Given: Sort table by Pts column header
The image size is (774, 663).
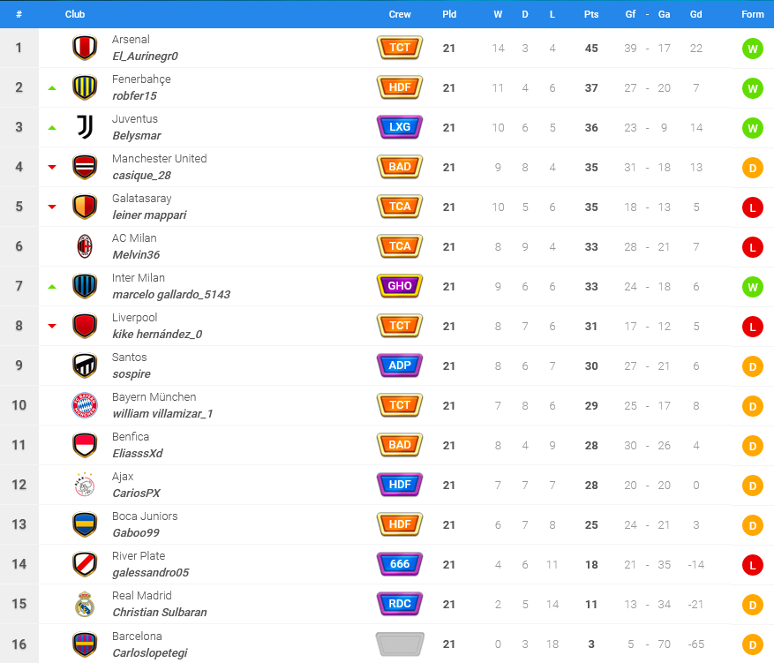Looking at the screenshot, I should [x=591, y=14].
